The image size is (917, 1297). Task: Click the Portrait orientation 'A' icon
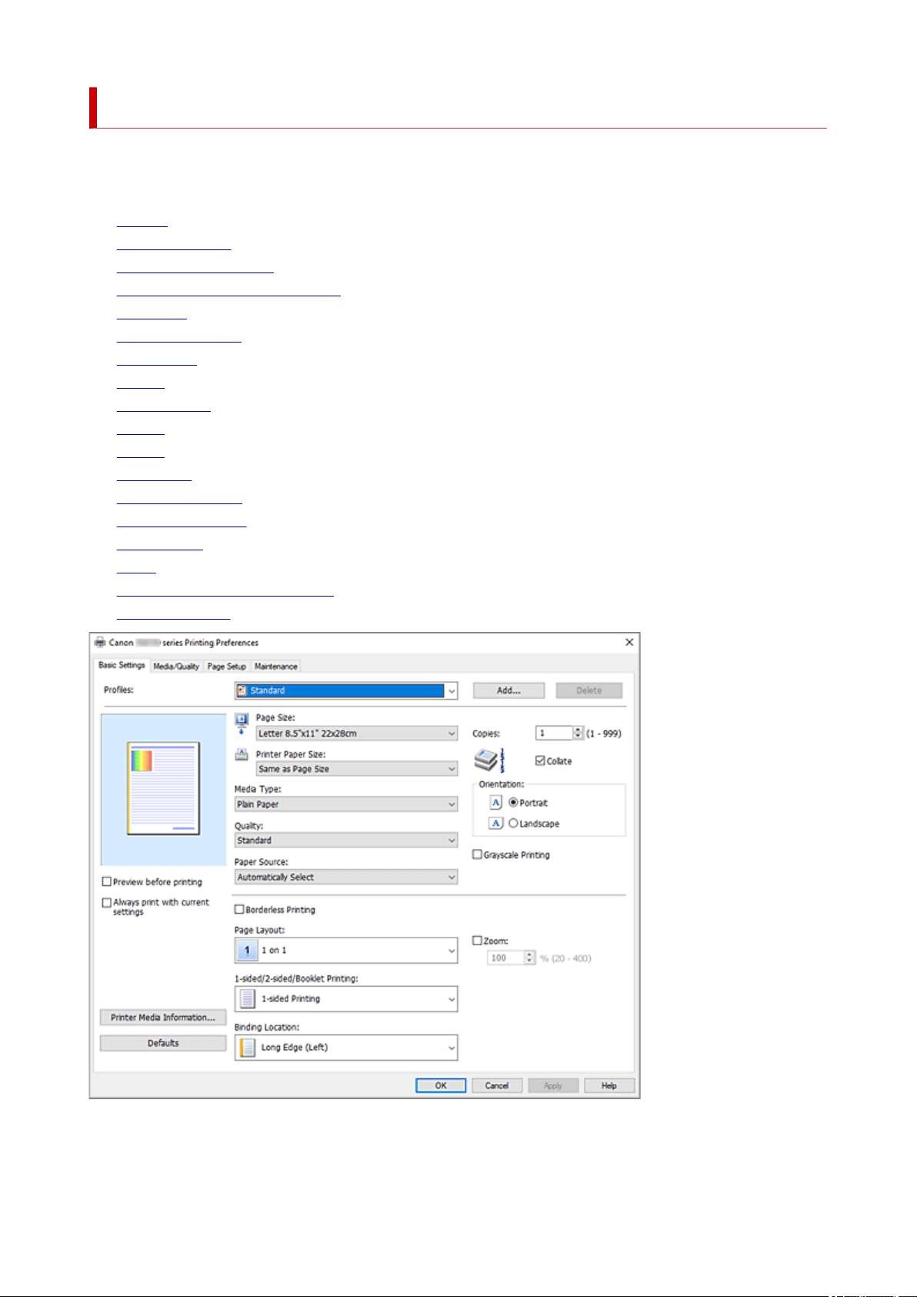coord(496,802)
